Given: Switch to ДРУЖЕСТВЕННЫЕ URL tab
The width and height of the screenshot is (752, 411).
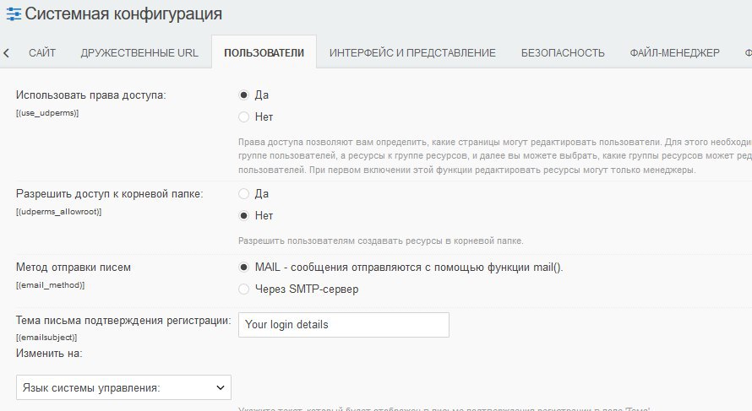Looking at the screenshot, I should pyautogui.click(x=139, y=52).
